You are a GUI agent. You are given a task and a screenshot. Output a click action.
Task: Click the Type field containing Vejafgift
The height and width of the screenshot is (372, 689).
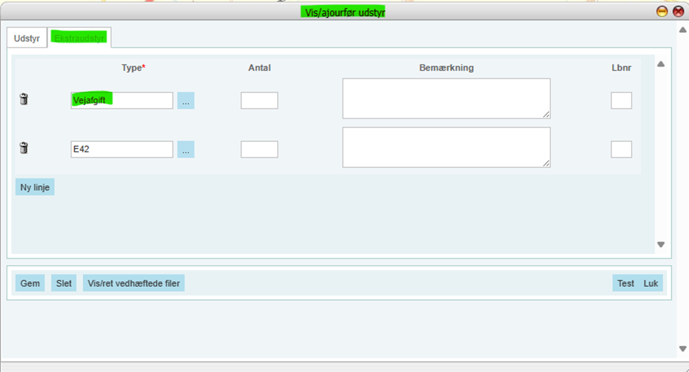coord(121,101)
